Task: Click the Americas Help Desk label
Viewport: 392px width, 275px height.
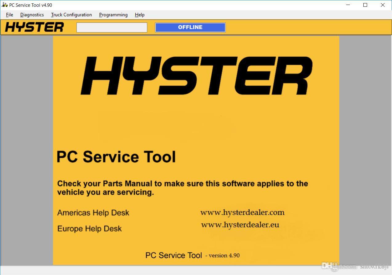Action: pos(93,213)
